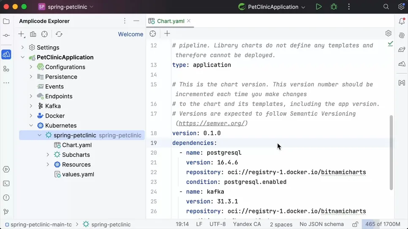
Task: Click spring-petclinic-main-tc breadcrumb in status bar
Action: point(38,225)
